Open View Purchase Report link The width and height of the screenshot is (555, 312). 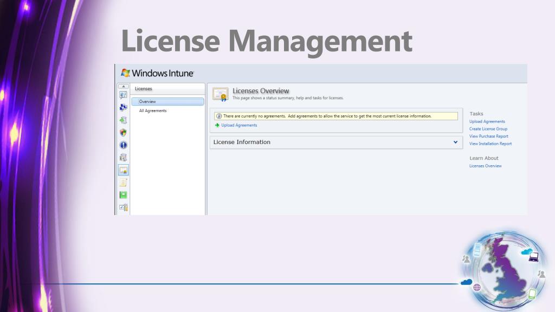point(488,136)
